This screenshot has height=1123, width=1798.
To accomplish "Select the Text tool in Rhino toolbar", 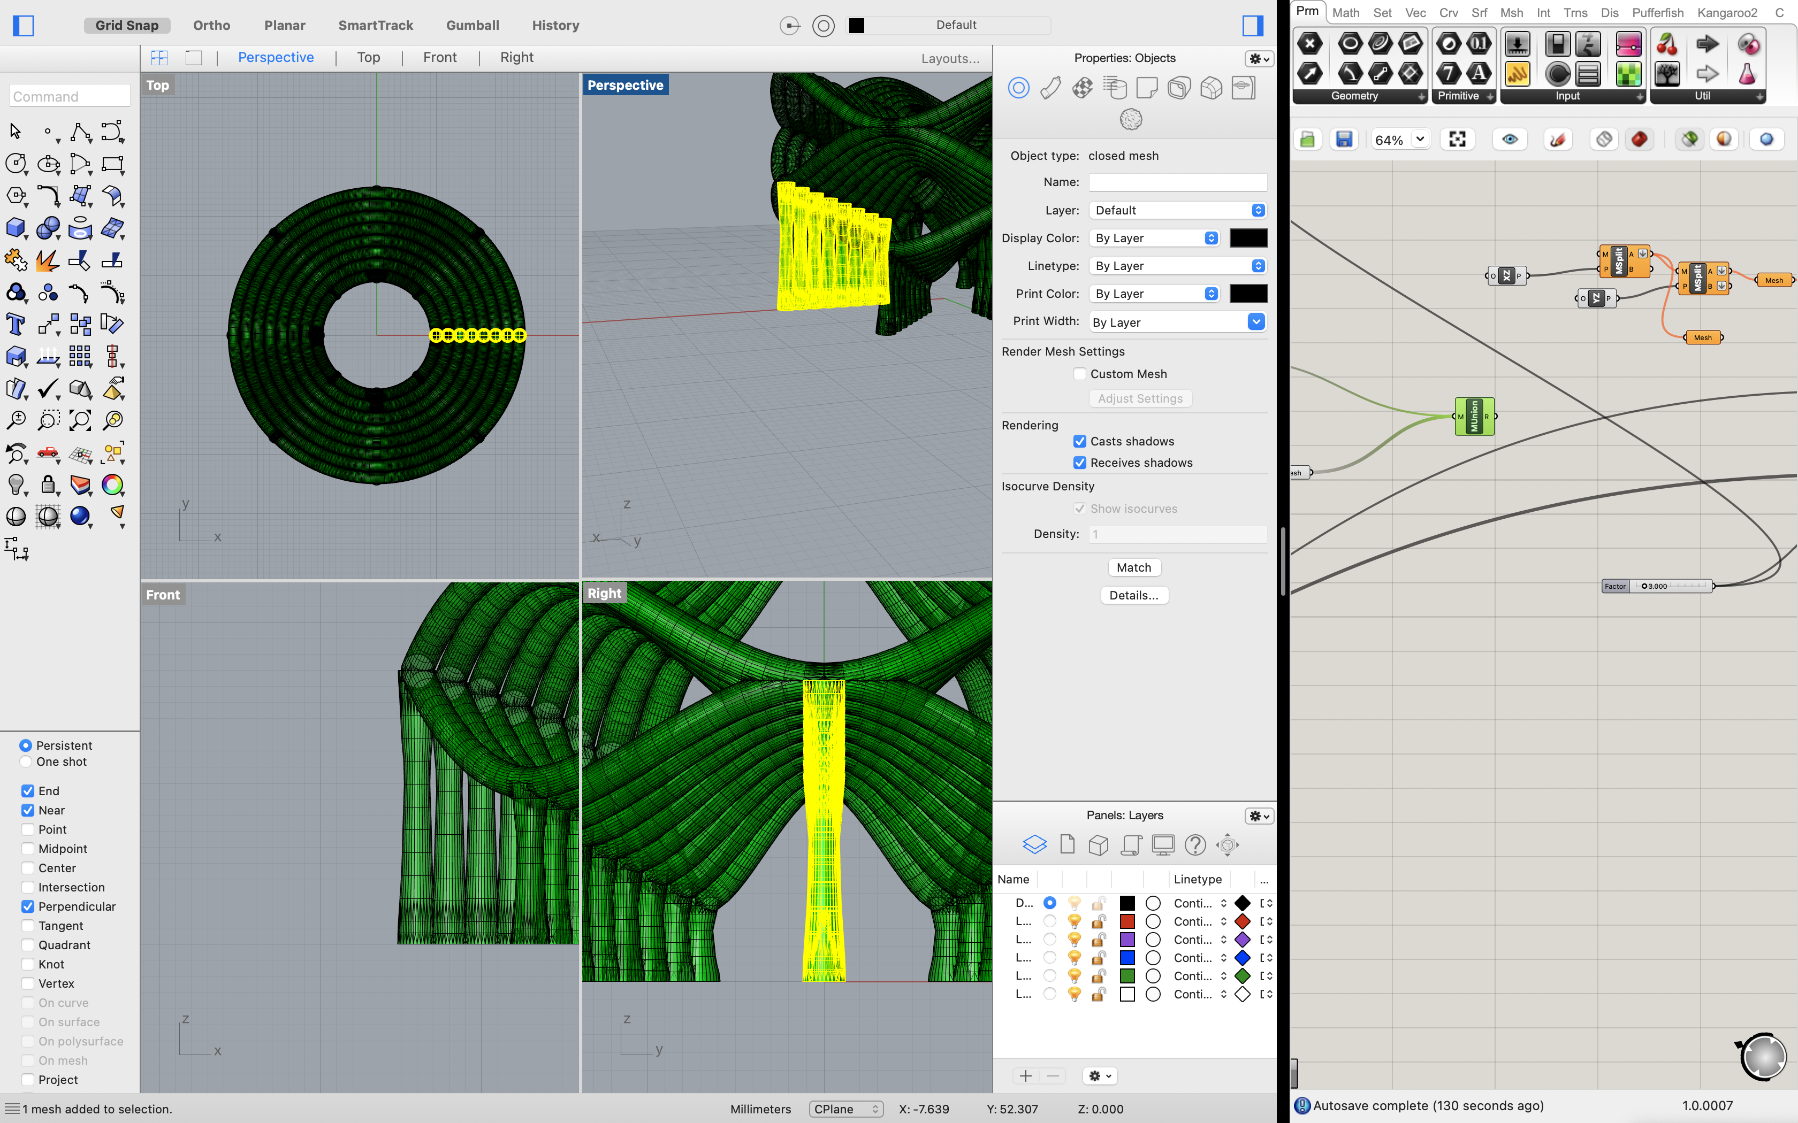I will point(16,324).
